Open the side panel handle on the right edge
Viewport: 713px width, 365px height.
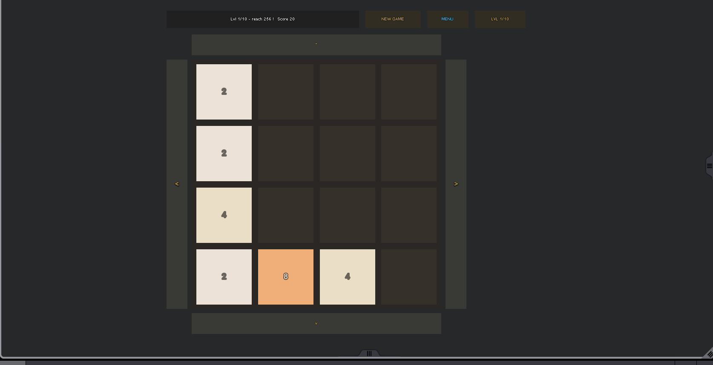point(709,166)
